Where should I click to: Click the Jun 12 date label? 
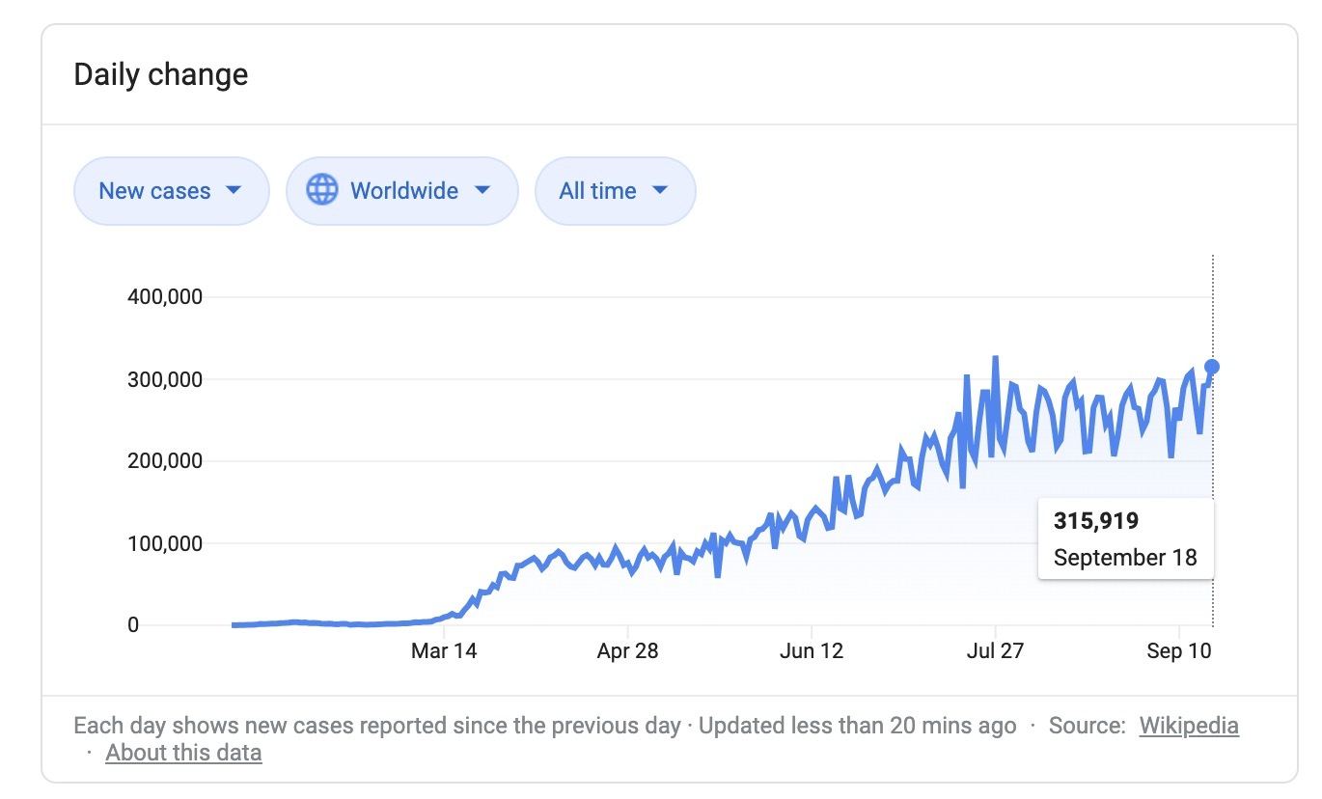(x=811, y=651)
